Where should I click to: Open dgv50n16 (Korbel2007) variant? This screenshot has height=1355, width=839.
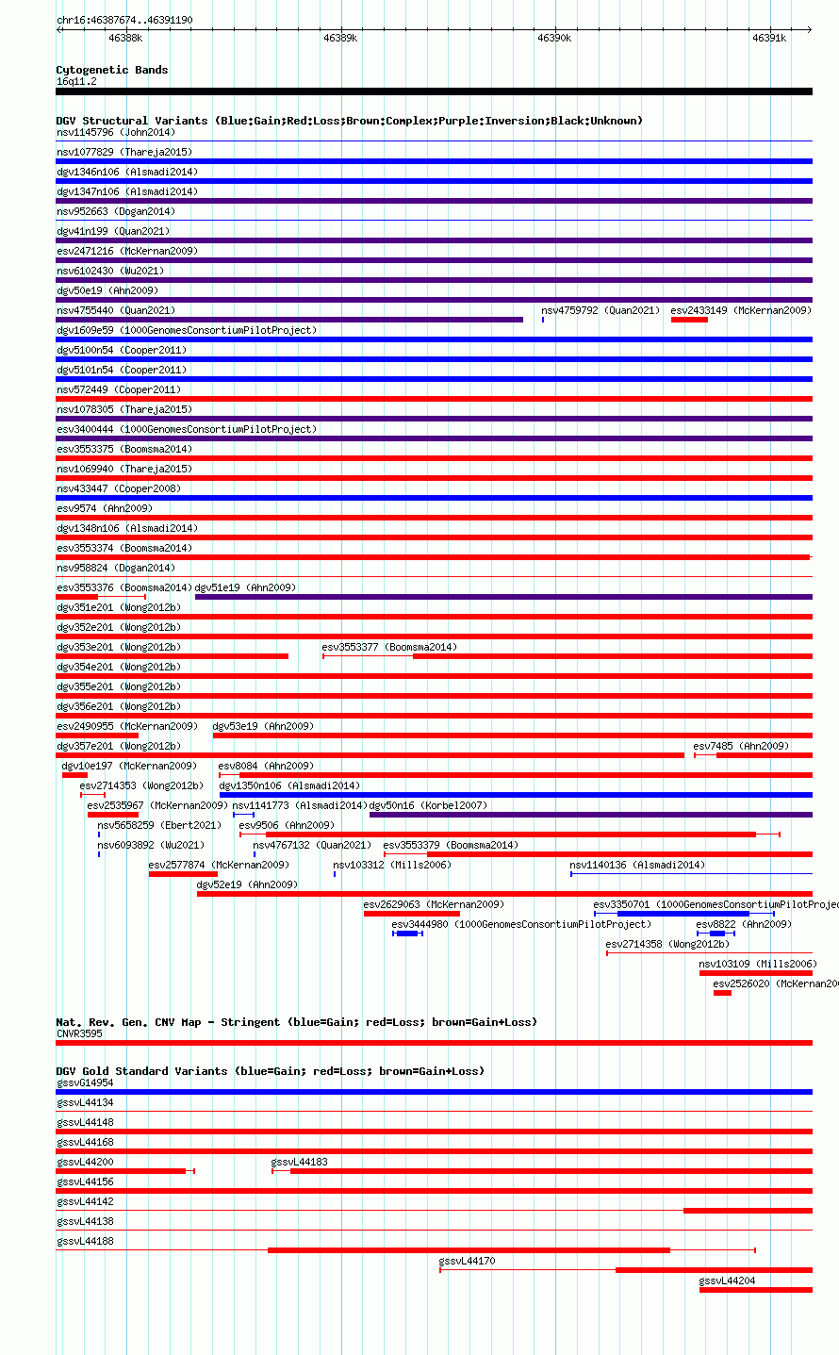pos(591,815)
